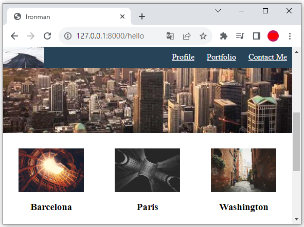The width and height of the screenshot is (304, 227).
Task: View site information icon
Action: [x=68, y=36]
